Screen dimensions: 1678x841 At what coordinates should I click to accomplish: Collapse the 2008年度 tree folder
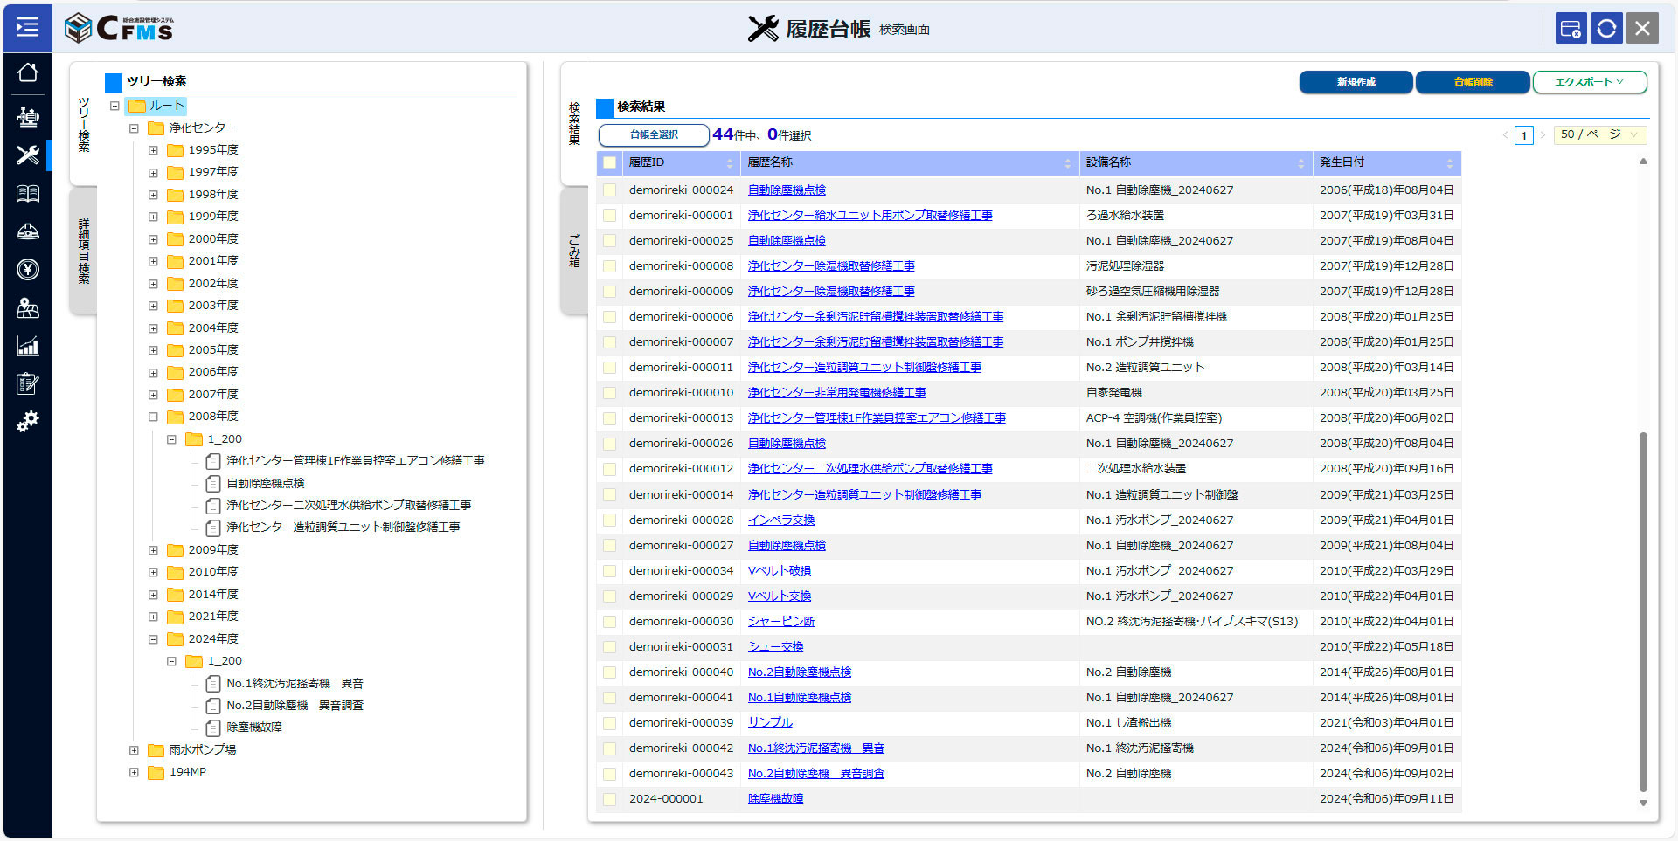click(153, 417)
